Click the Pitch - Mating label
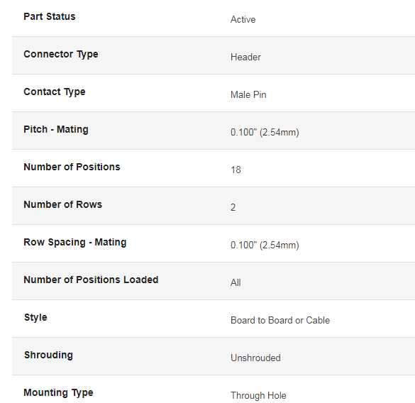This screenshot has width=415, height=403. tap(56, 129)
